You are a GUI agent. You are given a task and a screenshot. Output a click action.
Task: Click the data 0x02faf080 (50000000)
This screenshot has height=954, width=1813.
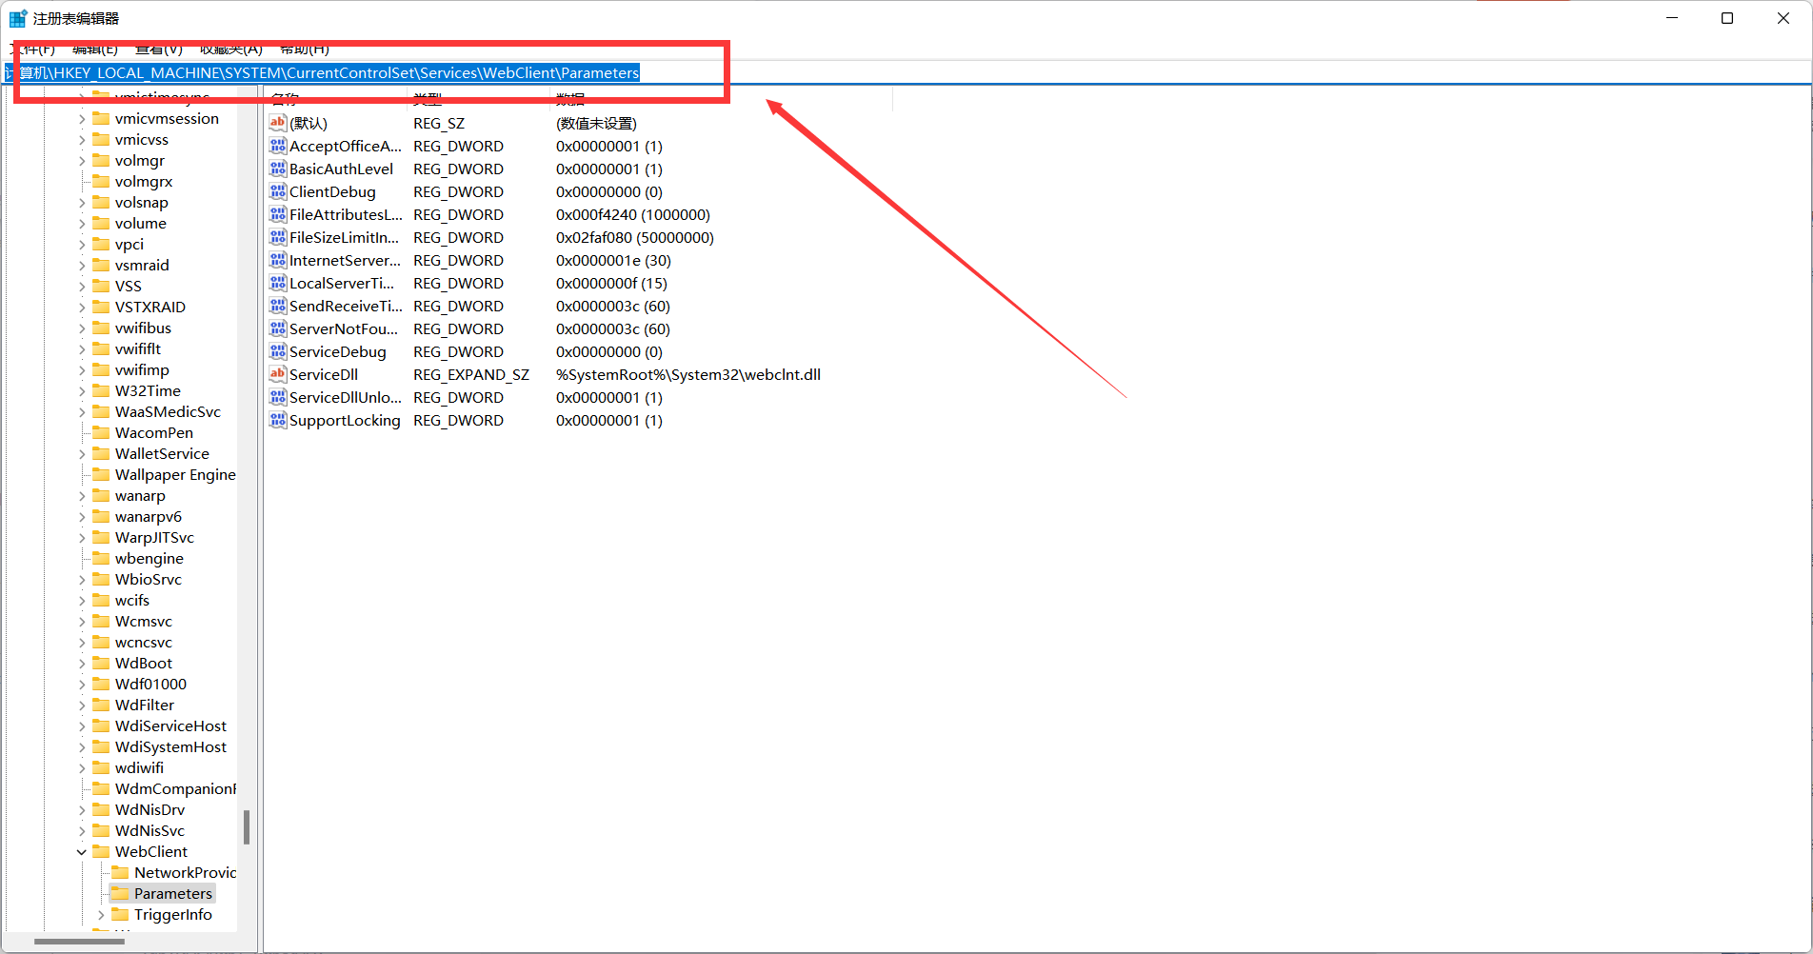635,237
